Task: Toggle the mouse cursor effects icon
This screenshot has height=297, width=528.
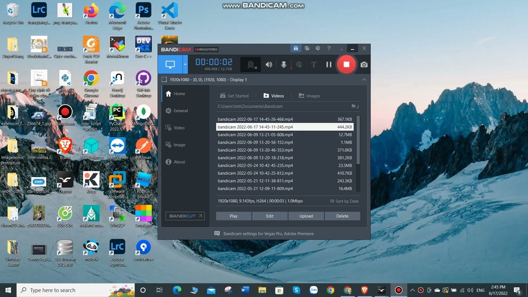Action: coord(299,64)
